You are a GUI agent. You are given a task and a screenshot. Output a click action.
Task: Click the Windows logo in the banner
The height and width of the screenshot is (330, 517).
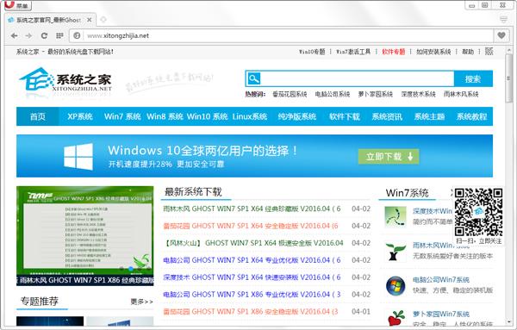tap(78, 157)
